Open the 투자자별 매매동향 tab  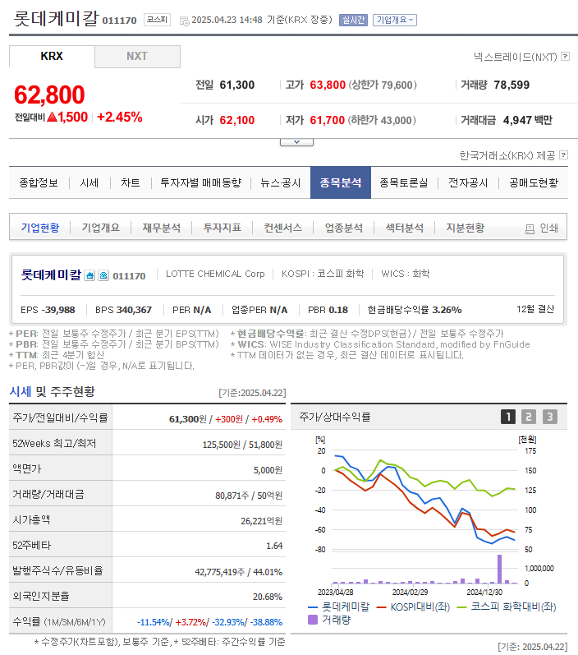pos(200,182)
